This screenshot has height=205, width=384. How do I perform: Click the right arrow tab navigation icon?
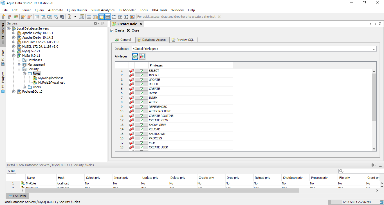(x=375, y=24)
